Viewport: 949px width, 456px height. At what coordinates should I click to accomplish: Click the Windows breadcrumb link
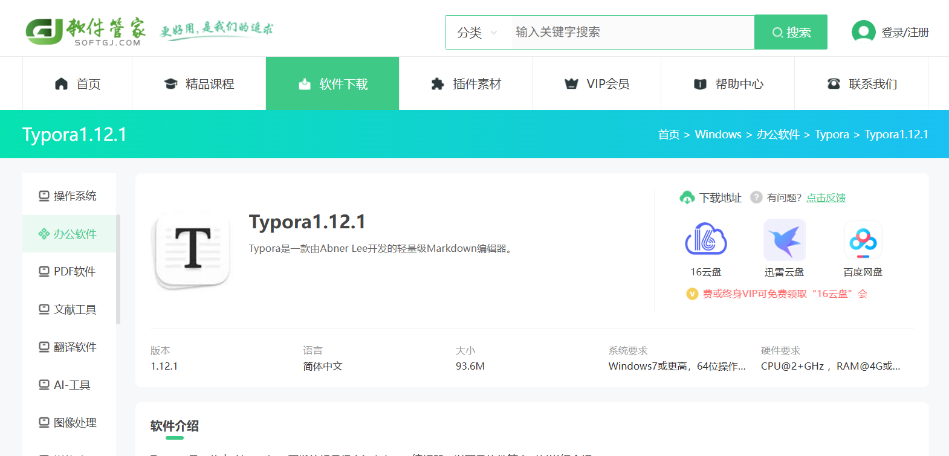coord(718,135)
